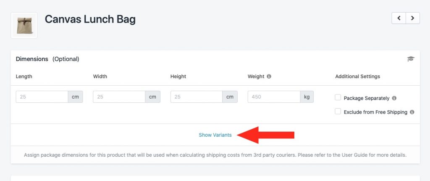This screenshot has width=430, height=181.
Task: Enable Exclude from Free Shipping checkbox
Action: 338,111
